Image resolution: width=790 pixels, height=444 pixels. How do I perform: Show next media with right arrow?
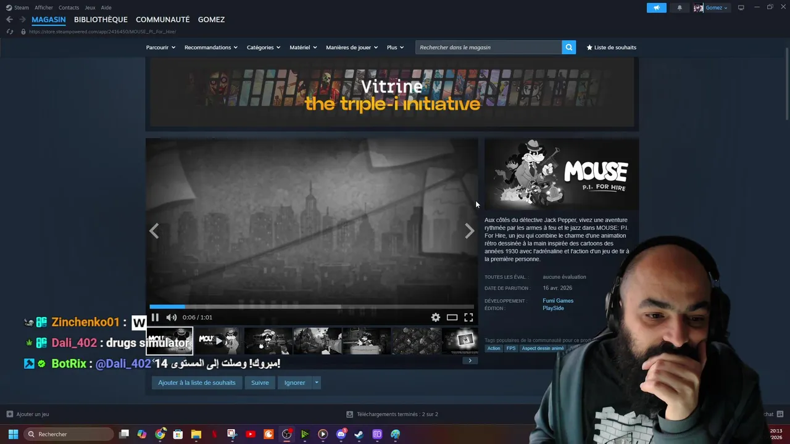point(470,231)
